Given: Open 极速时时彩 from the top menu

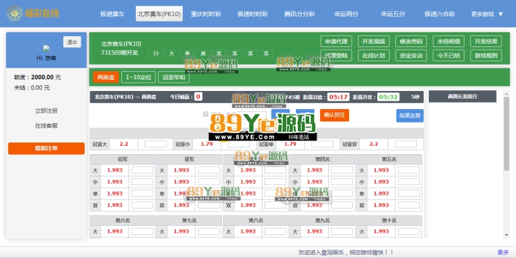Looking at the screenshot, I should pyautogui.click(x=253, y=14).
